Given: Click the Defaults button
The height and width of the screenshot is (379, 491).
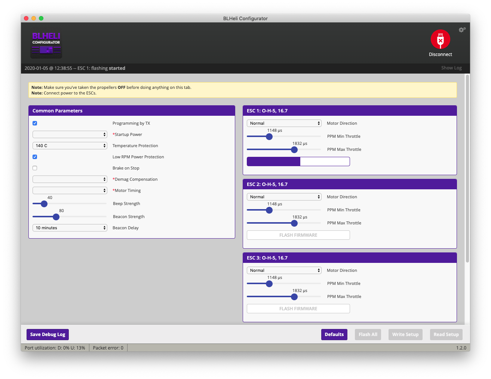Looking at the screenshot, I should pyautogui.click(x=334, y=335).
